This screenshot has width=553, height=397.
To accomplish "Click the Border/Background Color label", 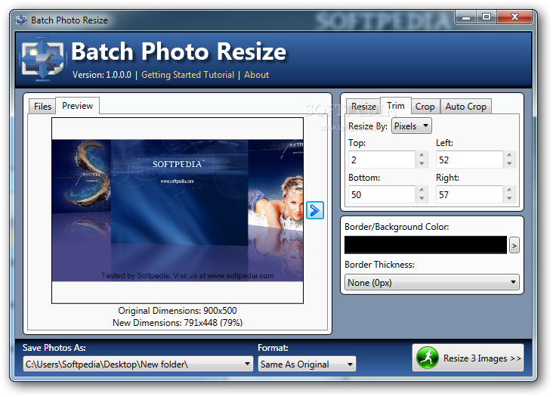I will 397,227.
